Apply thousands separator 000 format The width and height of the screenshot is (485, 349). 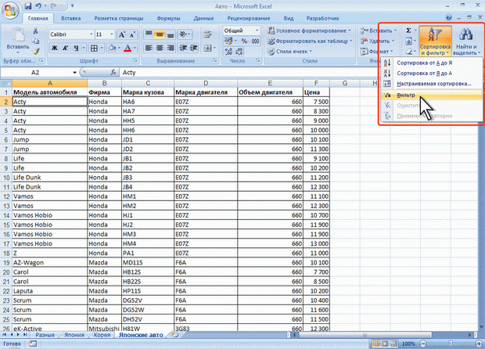[x=255, y=41]
